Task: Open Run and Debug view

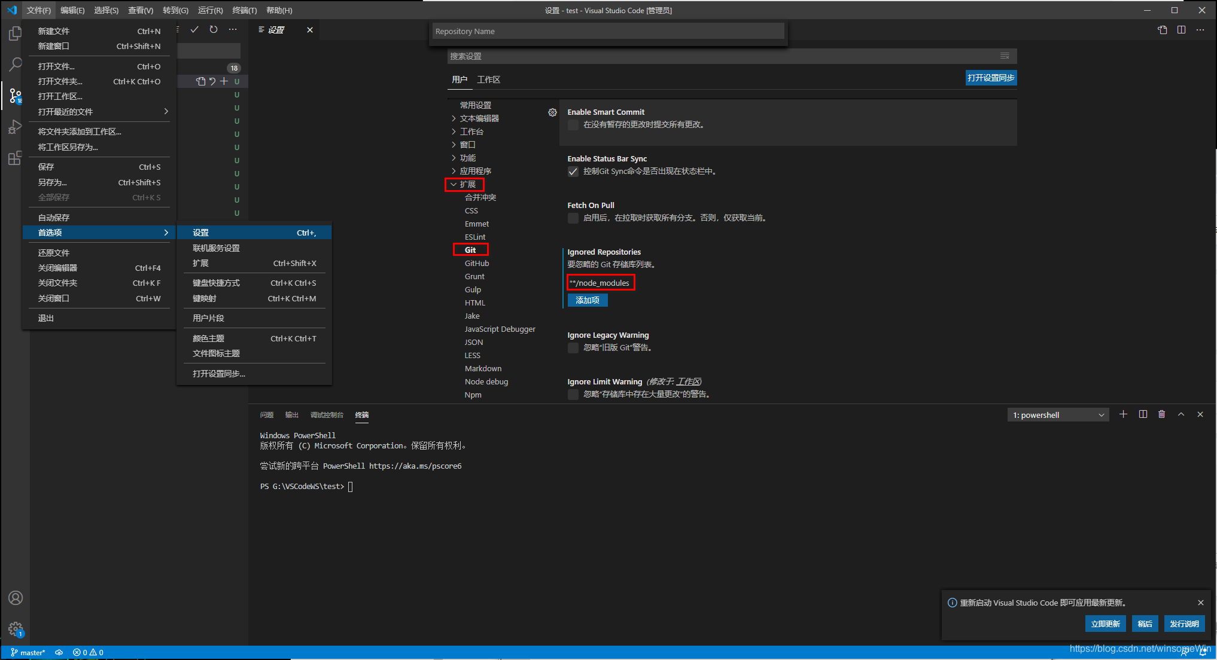Action: pyautogui.click(x=15, y=127)
